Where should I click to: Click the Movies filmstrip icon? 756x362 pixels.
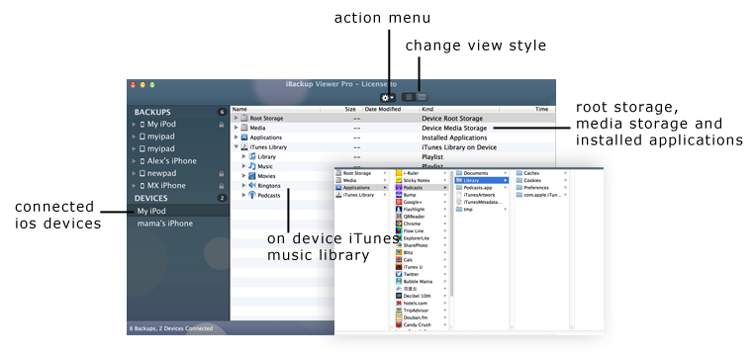click(x=251, y=176)
